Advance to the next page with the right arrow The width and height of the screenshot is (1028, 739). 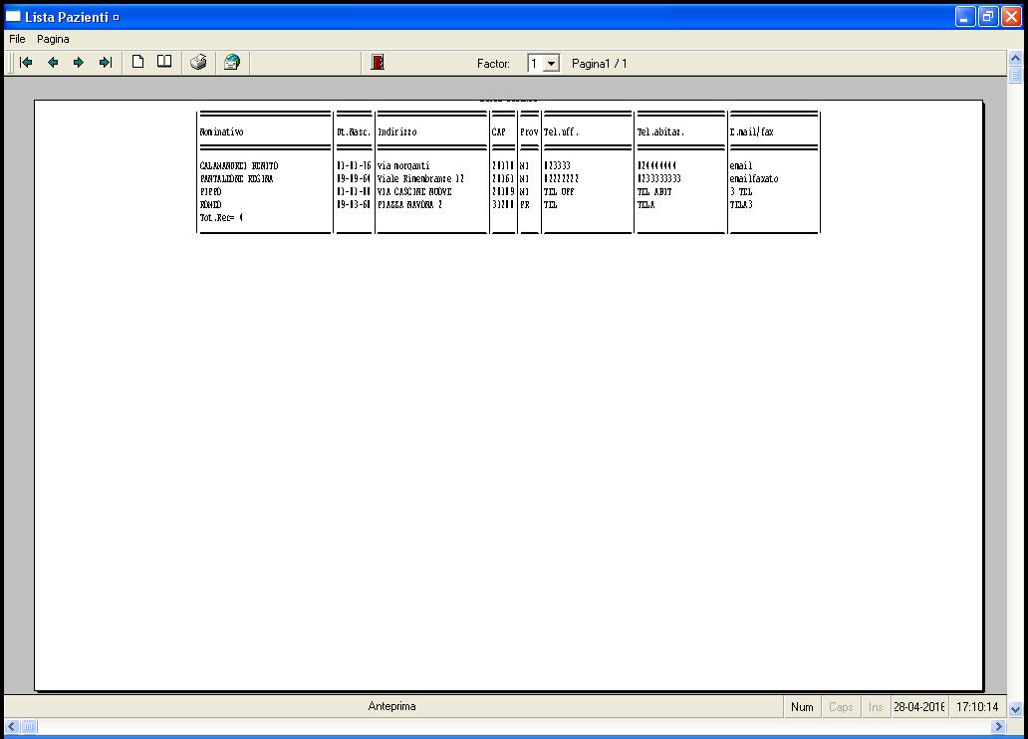pos(79,63)
